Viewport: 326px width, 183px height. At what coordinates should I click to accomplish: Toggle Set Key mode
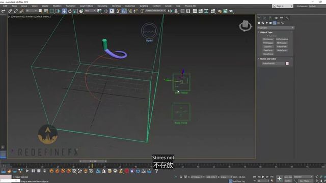tap(288, 181)
